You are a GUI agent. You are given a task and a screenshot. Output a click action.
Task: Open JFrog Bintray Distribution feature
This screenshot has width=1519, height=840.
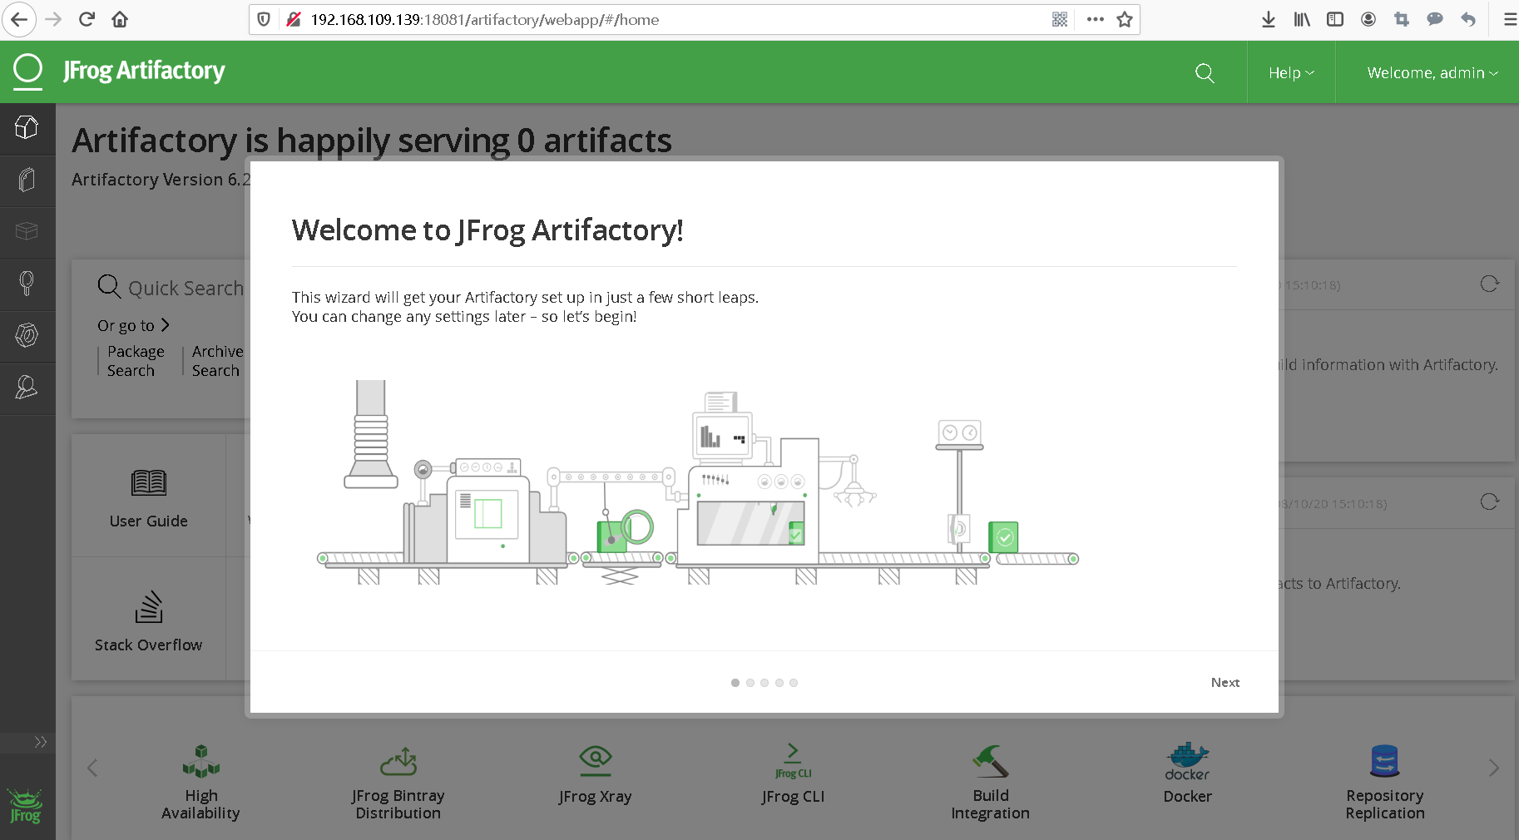(x=398, y=782)
